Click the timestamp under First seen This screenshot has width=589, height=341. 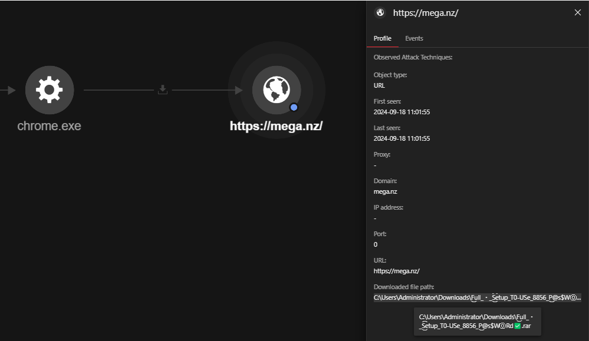pyautogui.click(x=402, y=112)
